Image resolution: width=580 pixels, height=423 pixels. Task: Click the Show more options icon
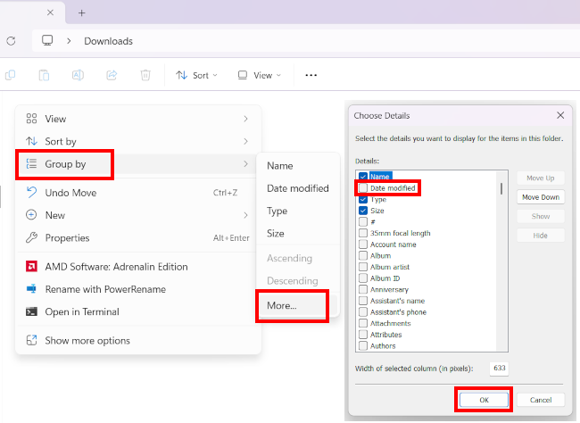[31, 340]
